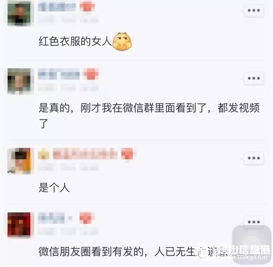The width and height of the screenshot is (273, 267).
Task: Open the three-dot menu for the 微信朋友圈 comment
Action: tap(254, 222)
